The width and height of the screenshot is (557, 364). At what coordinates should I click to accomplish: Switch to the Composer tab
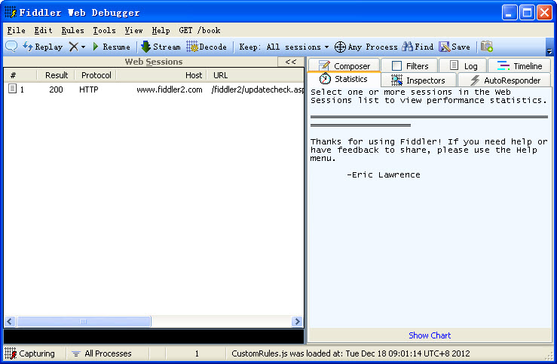344,66
